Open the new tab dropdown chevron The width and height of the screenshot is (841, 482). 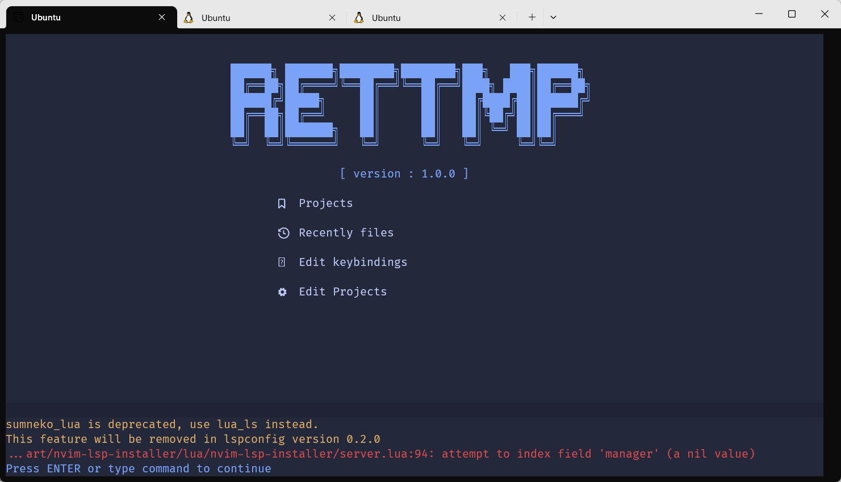point(553,17)
